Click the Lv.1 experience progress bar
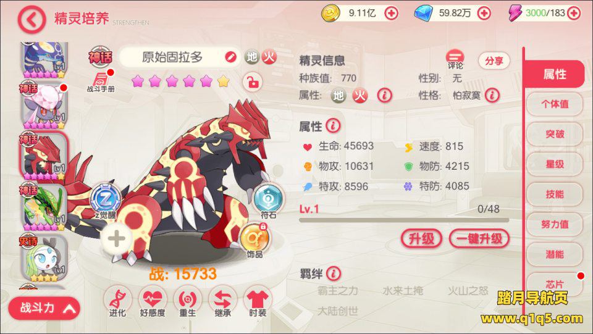Screen dimensions: 593x334 click(x=404, y=220)
